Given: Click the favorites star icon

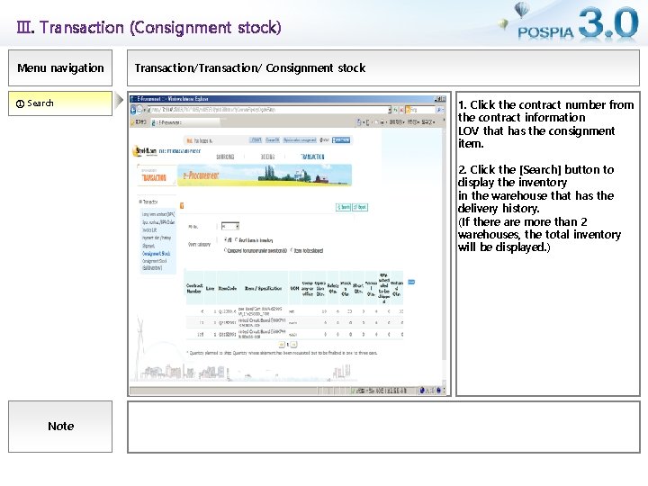Looking at the screenshot, I should [x=133, y=122].
